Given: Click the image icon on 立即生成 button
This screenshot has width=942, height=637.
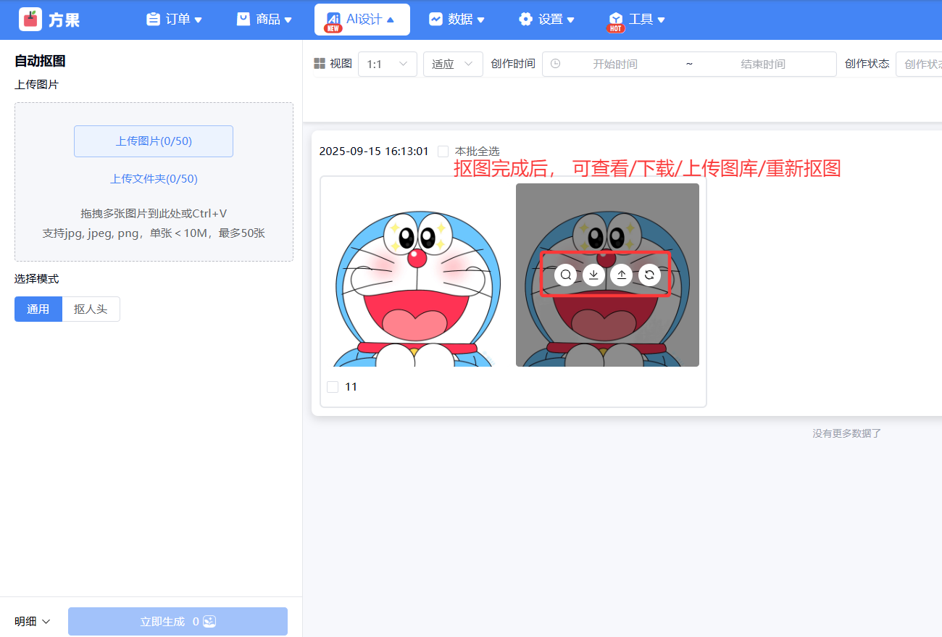Looking at the screenshot, I should [x=209, y=622].
